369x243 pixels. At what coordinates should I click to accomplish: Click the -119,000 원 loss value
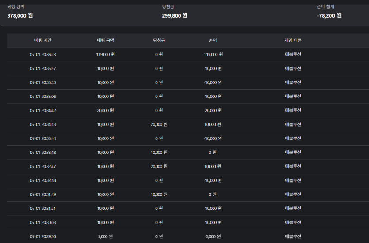[x=213, y=55]
